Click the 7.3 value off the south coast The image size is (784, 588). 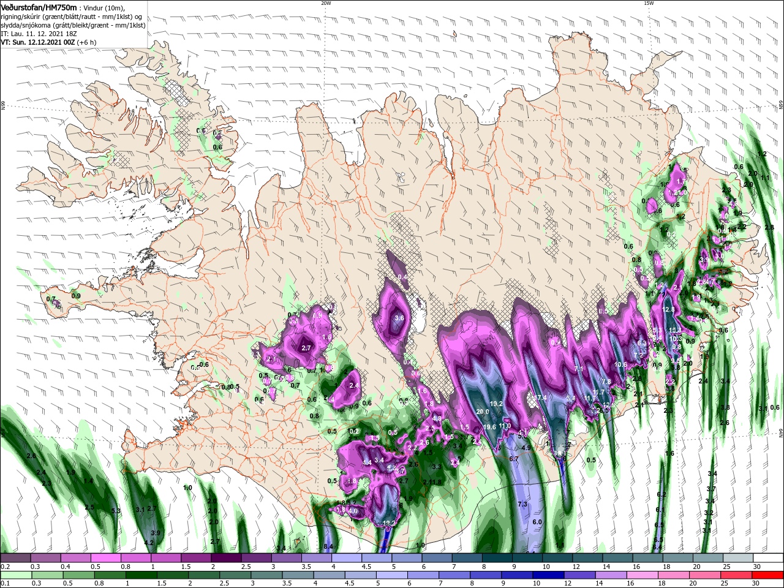522,504
